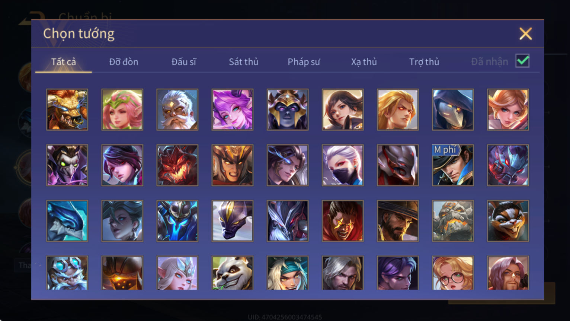Viewport: 570px width, 321px height.
Task: Choose the panda hero portrait
Action: tap(233, 273)
